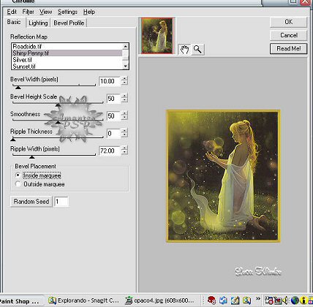Open the Read Me! button

[288, 49]
